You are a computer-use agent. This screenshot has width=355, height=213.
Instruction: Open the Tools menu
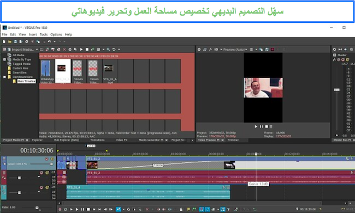click(x=44, y=34)
